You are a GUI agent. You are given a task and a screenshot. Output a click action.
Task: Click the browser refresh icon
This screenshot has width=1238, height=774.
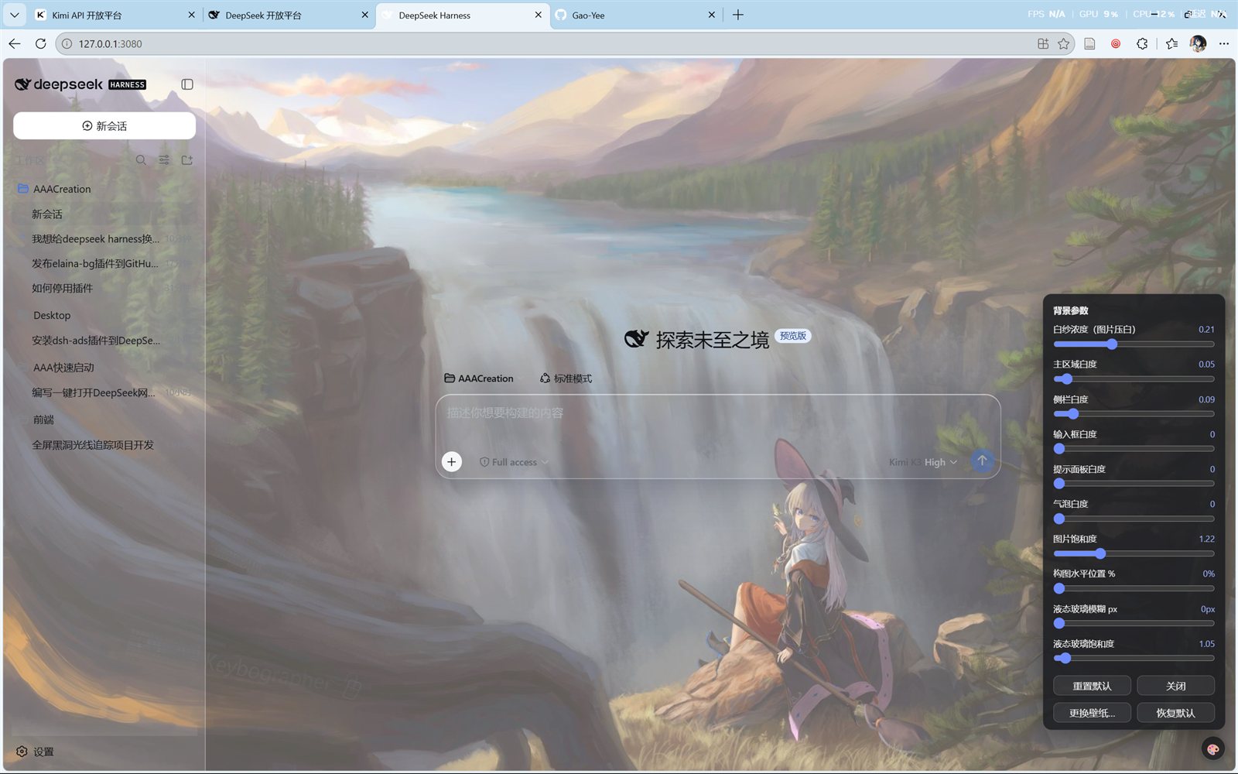click(x=40, y=44)
